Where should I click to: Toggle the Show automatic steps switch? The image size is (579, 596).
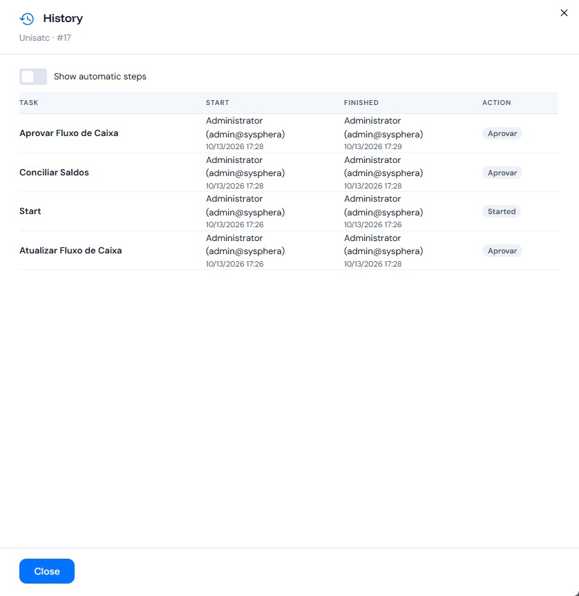point(33,77)
